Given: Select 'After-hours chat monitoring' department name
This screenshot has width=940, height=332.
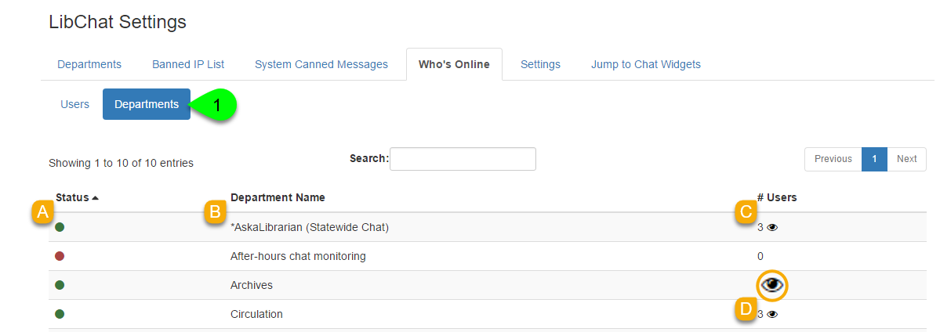Looking at the screenshot, I should click(x=298, y=257).
